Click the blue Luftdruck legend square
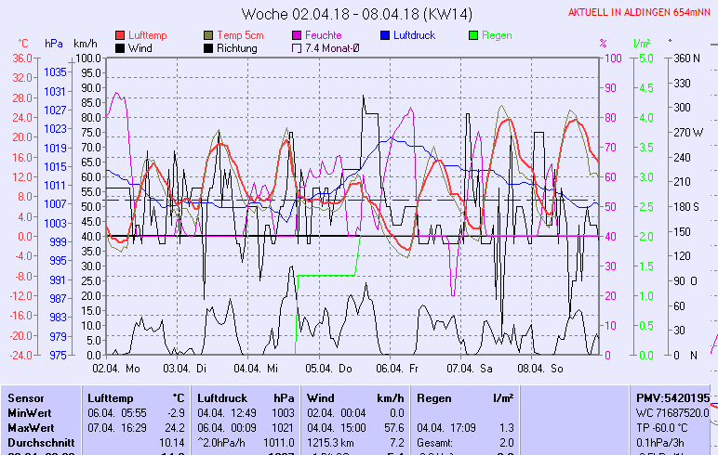The width and height of the screenshot is (718, 455). pyautogui.click(x=385, y=35)
